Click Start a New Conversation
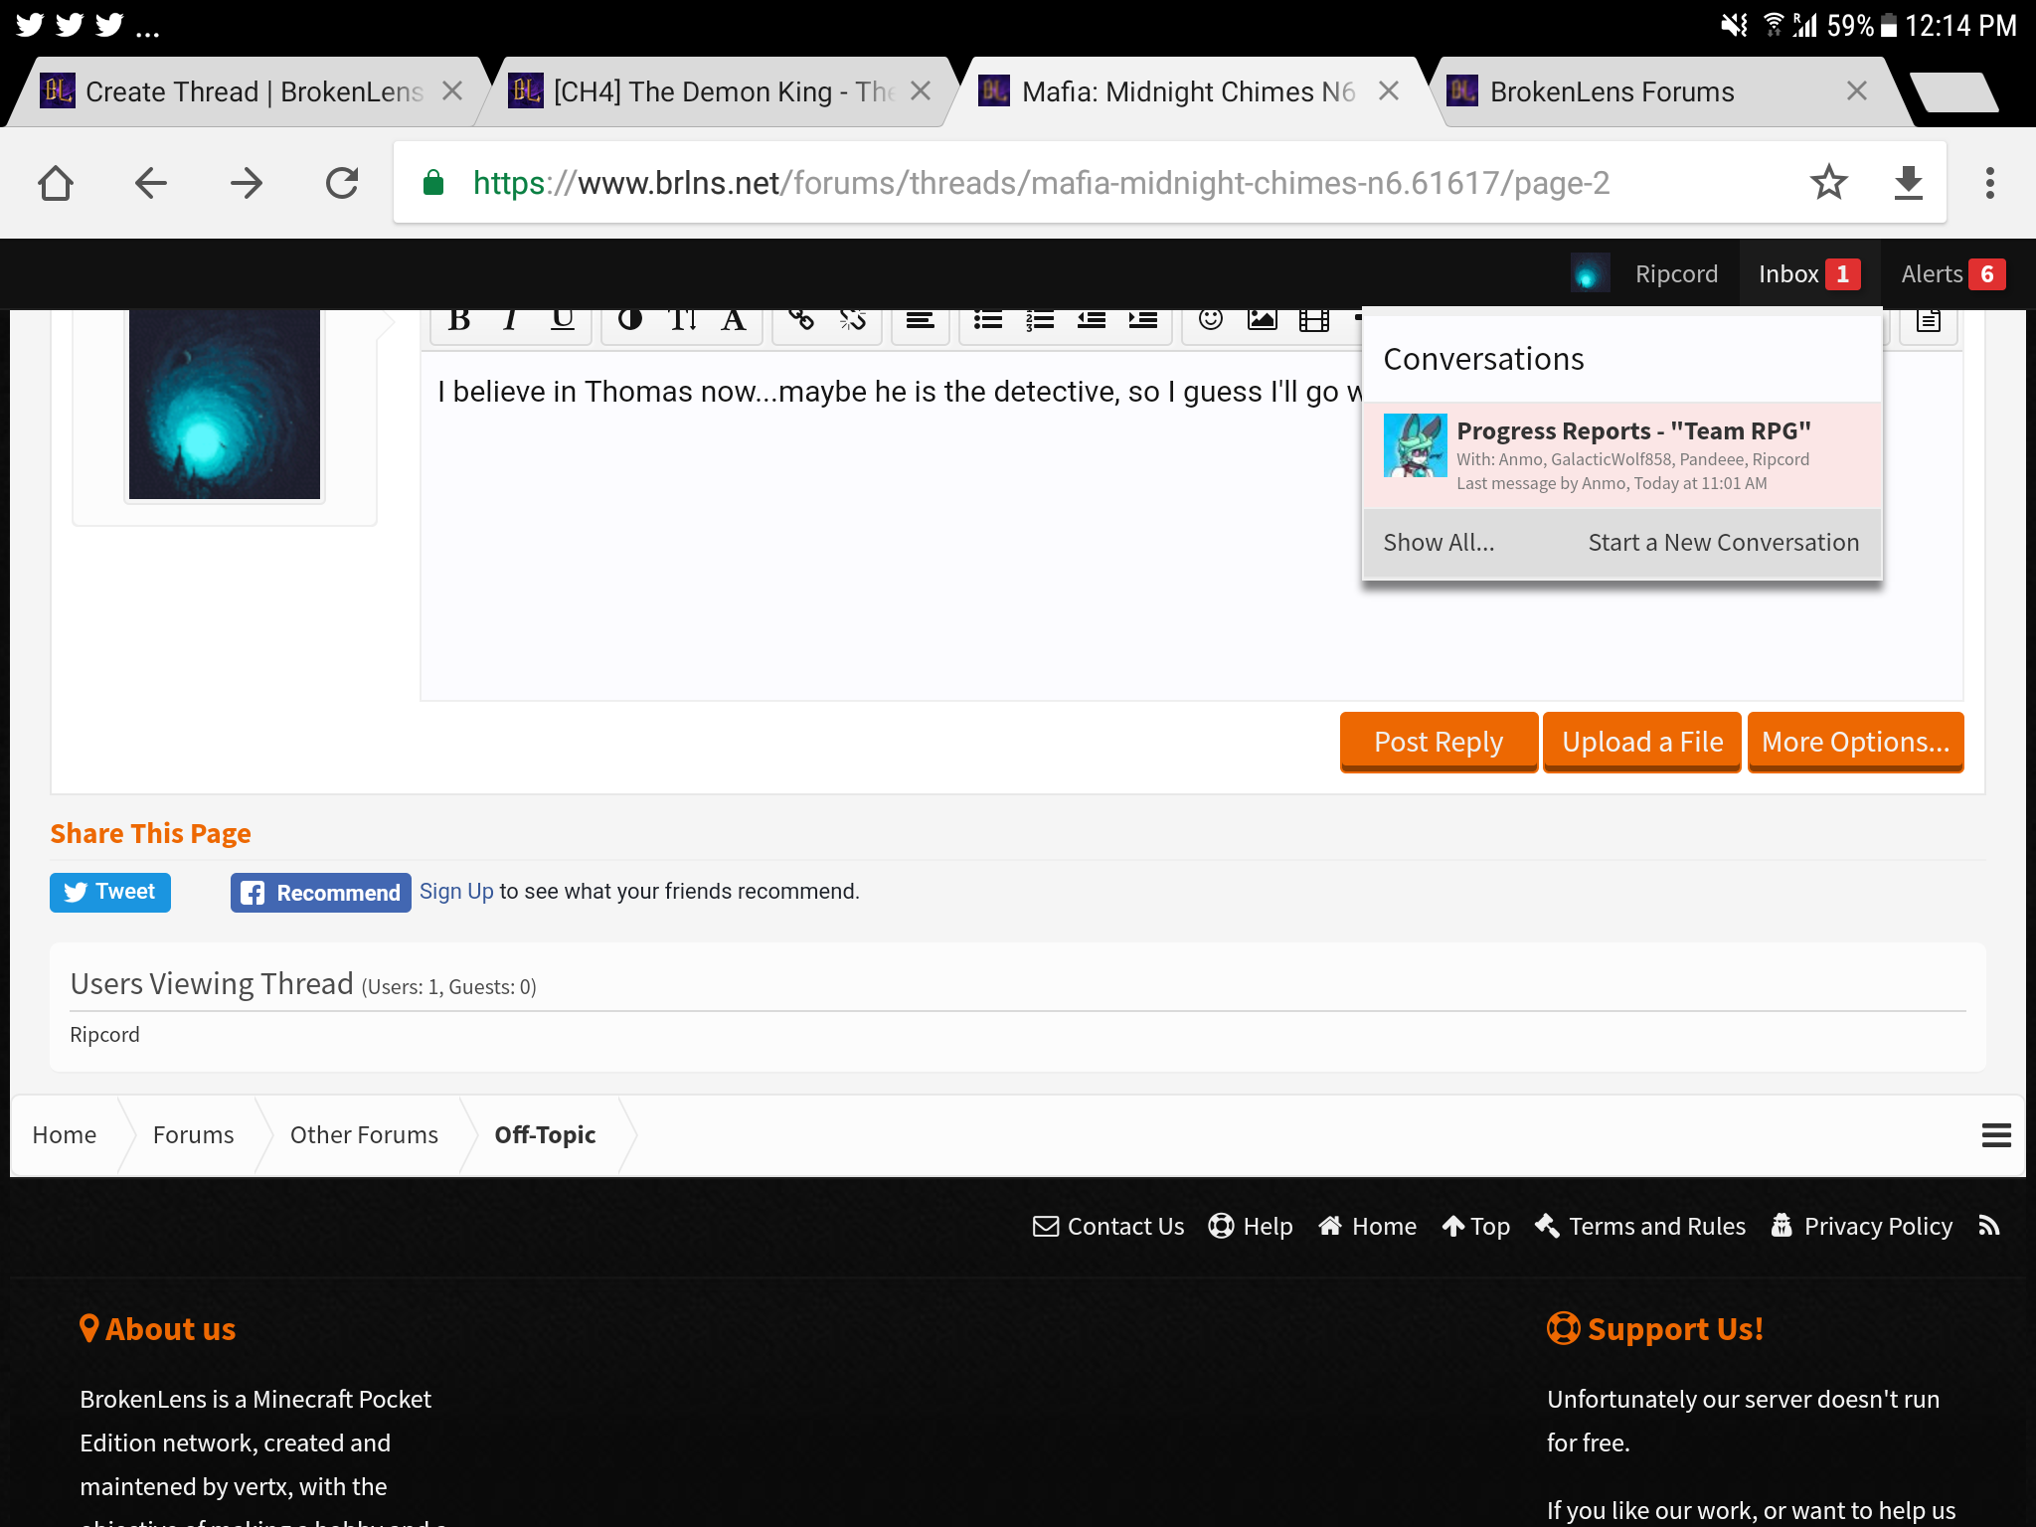Viewport: 2036px width, 1527px height. (1724, 543)
